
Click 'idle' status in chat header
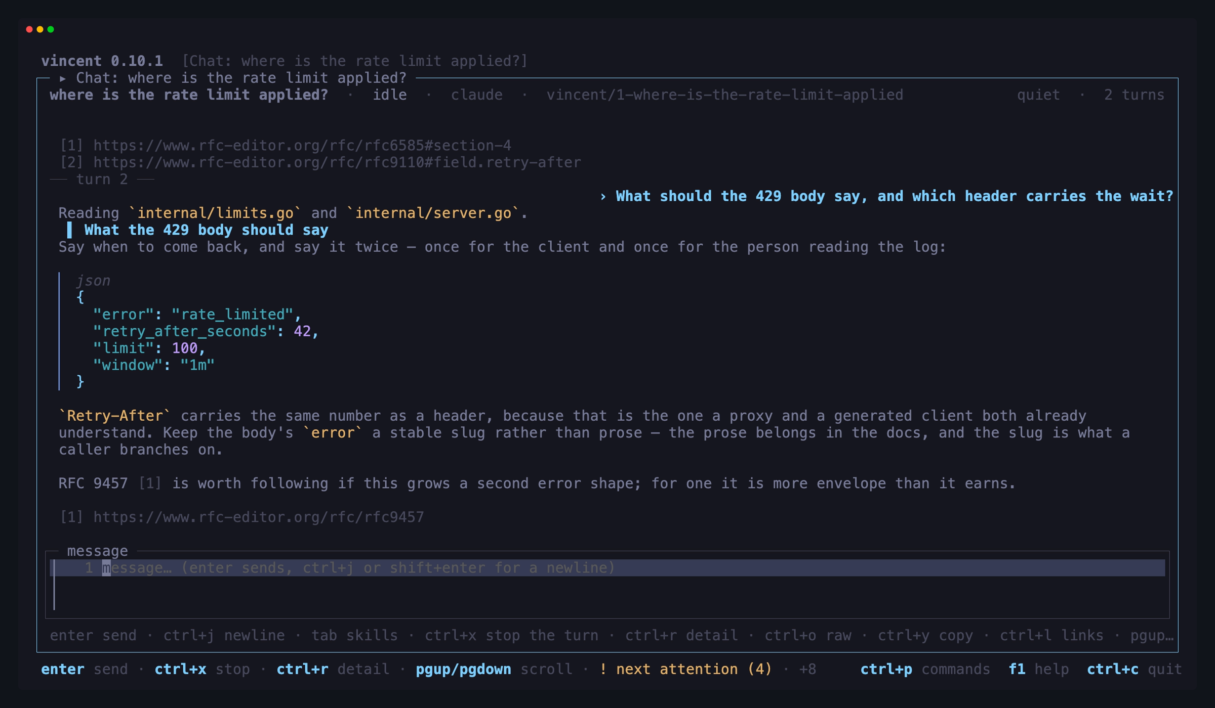[390, 95]
